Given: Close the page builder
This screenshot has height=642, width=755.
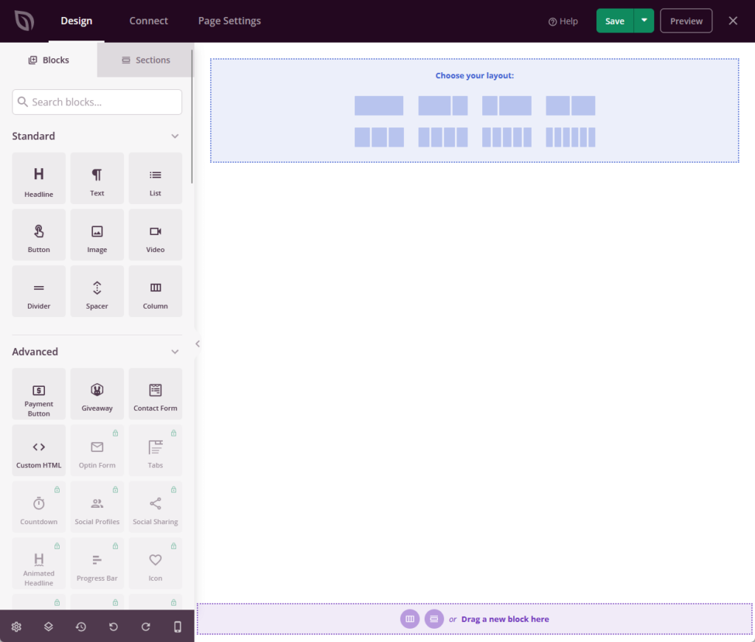Looking at the screenshot, I should pyautogui.click(x=733, y=21).
